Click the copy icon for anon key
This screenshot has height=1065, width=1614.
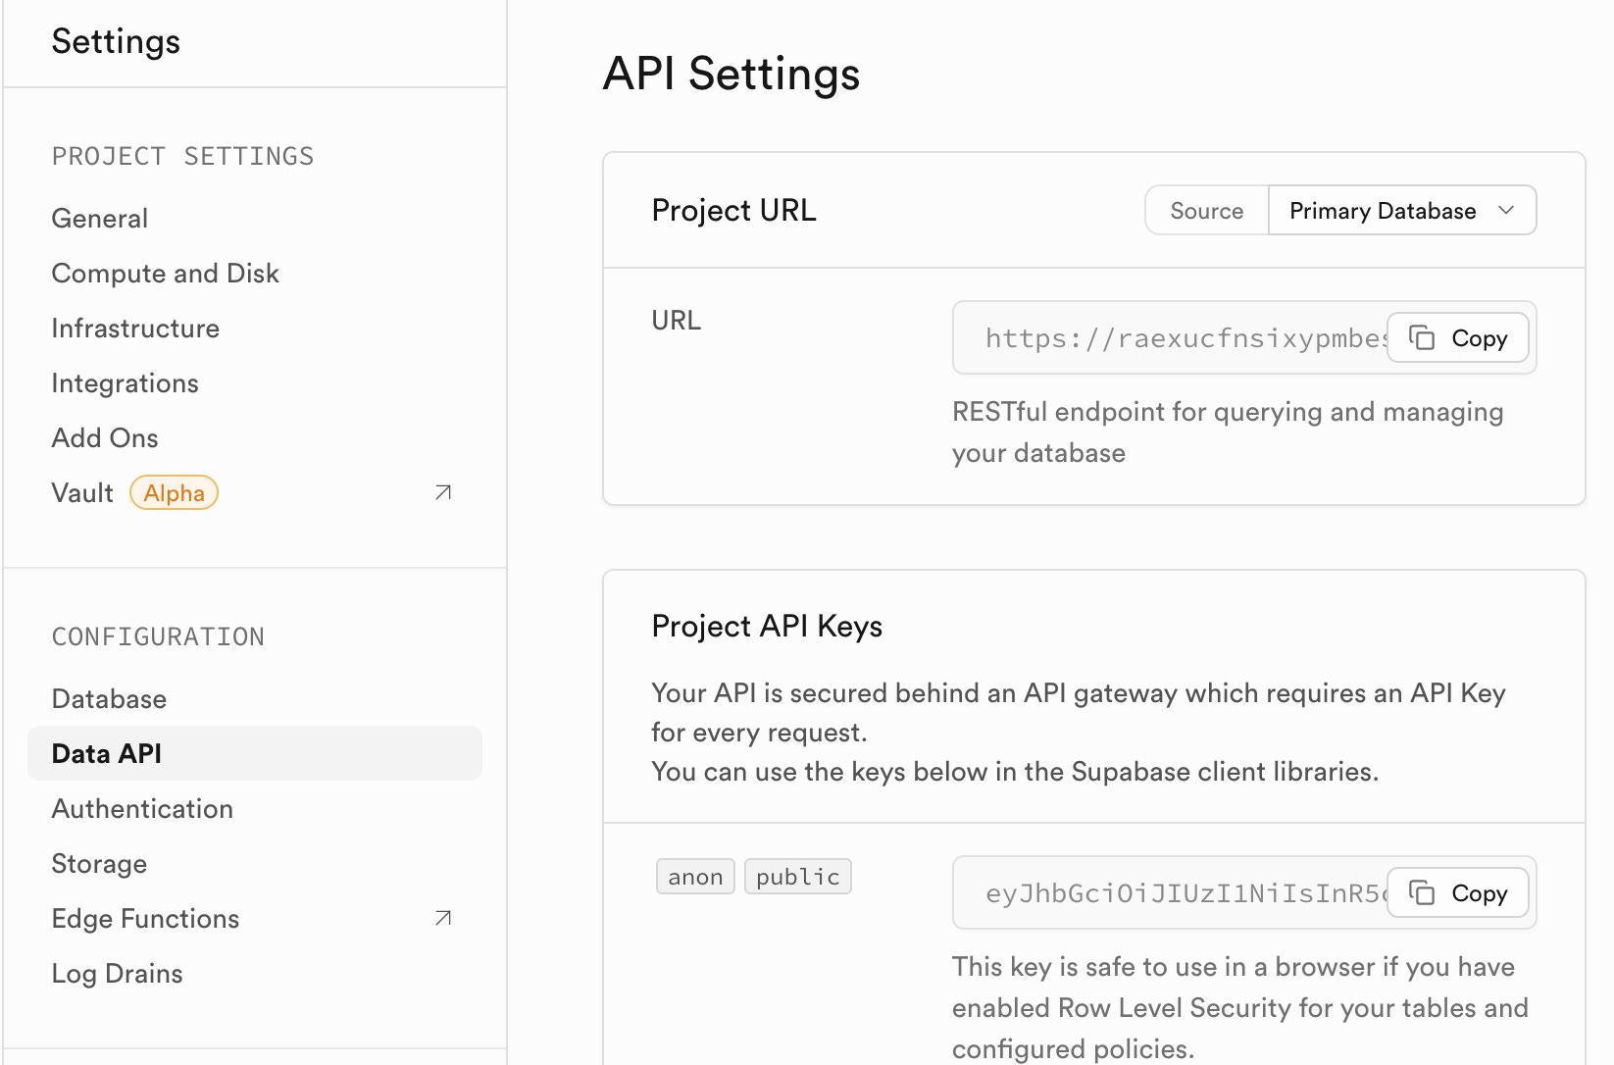[1422, 893]
